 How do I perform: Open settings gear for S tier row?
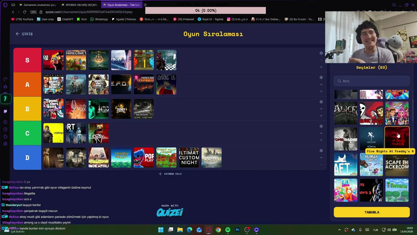coord(321,53)
